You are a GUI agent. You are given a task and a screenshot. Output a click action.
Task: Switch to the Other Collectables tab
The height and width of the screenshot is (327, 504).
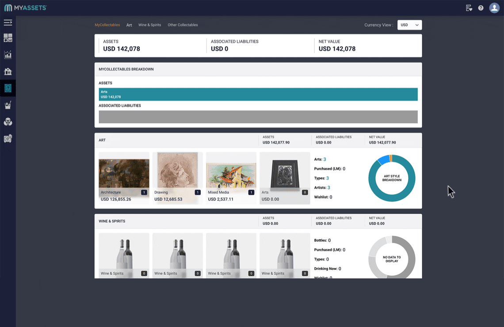(x=183, y=25)
